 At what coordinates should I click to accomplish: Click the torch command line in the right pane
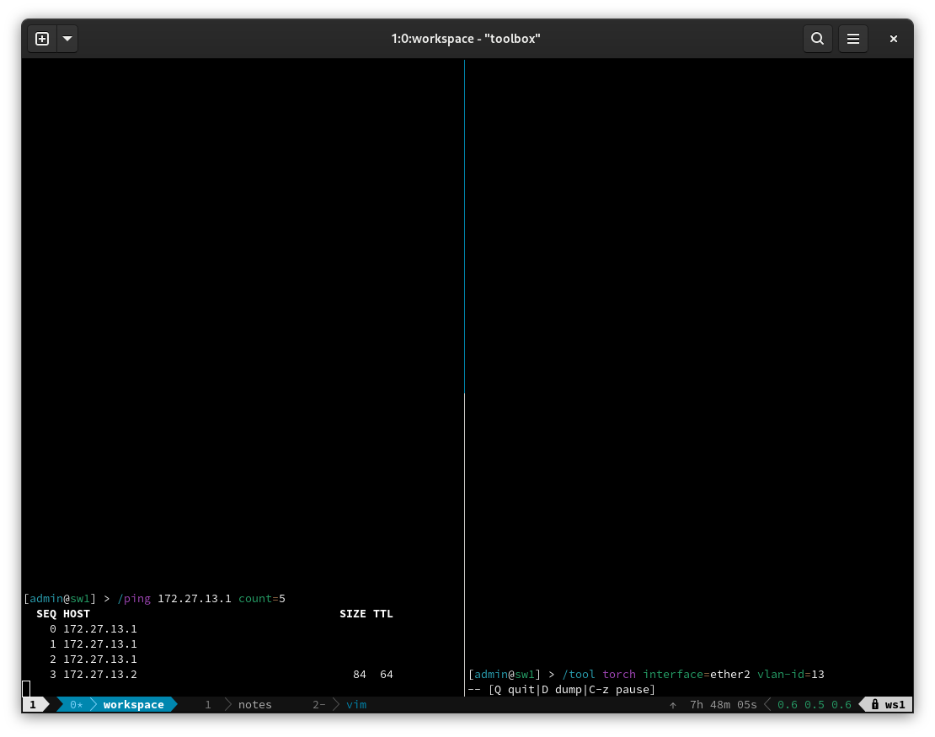tap(646, 674)
